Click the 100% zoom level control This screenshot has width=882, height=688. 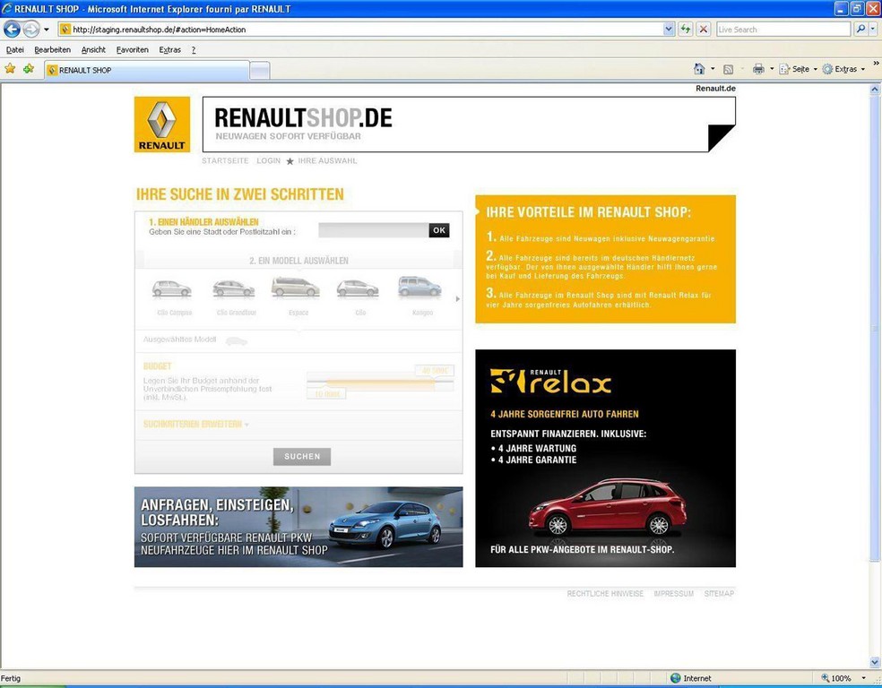coord(835,678)
